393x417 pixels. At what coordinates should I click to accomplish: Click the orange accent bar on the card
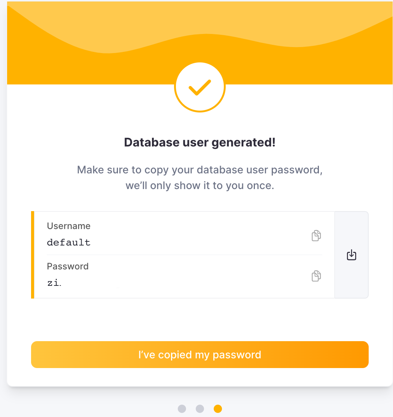32,255
